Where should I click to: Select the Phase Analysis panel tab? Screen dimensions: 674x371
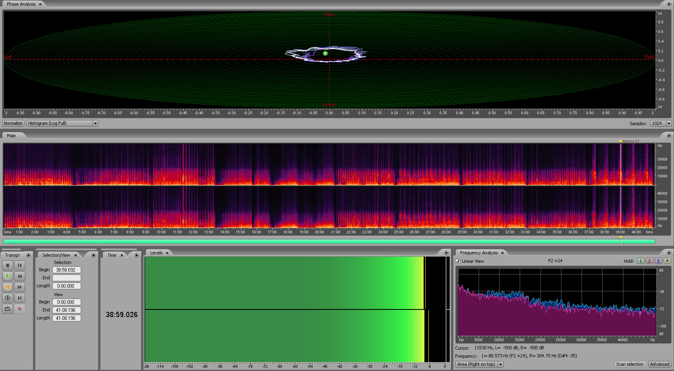pos(21,4)
